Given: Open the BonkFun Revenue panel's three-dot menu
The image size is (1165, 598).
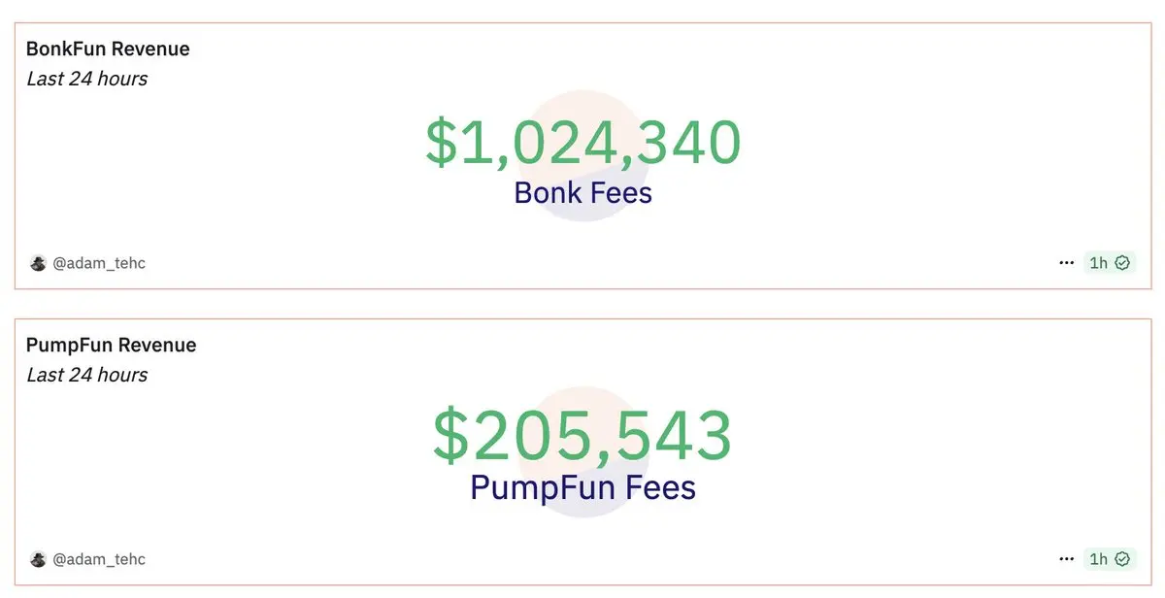Looking at the screenshot, I should [1067, 263].
